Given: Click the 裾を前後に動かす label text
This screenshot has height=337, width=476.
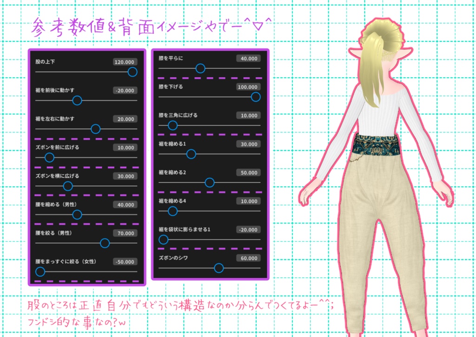Looking at the screenshot, I should click(55, 90).
